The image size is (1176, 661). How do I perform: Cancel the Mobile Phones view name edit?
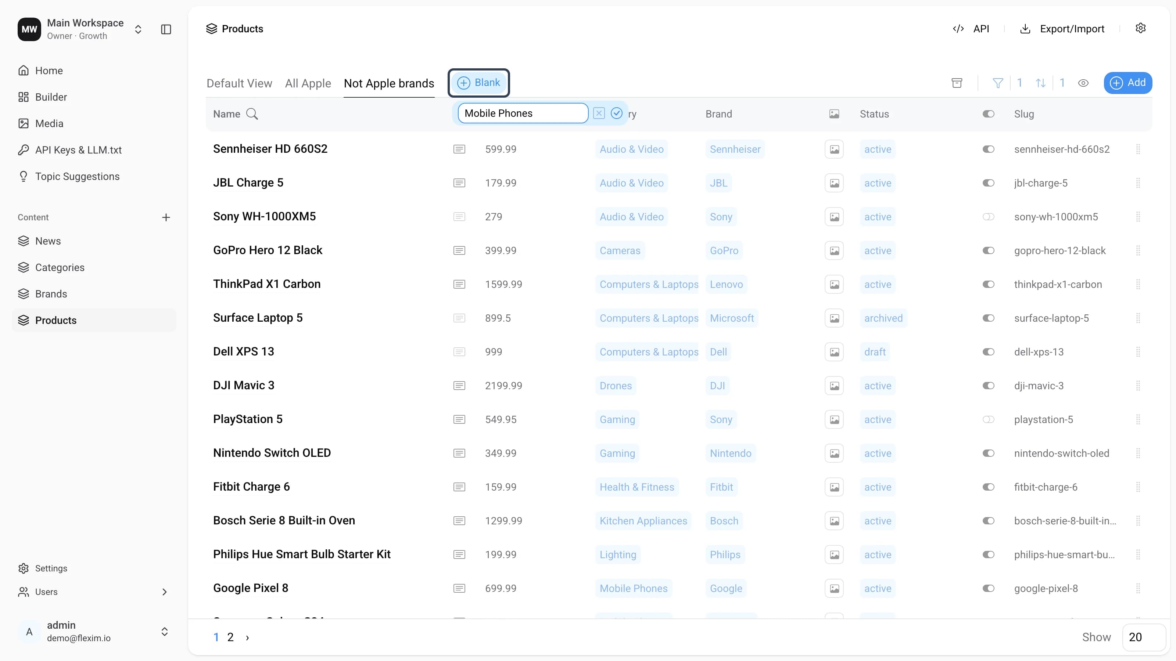point(599,113)
